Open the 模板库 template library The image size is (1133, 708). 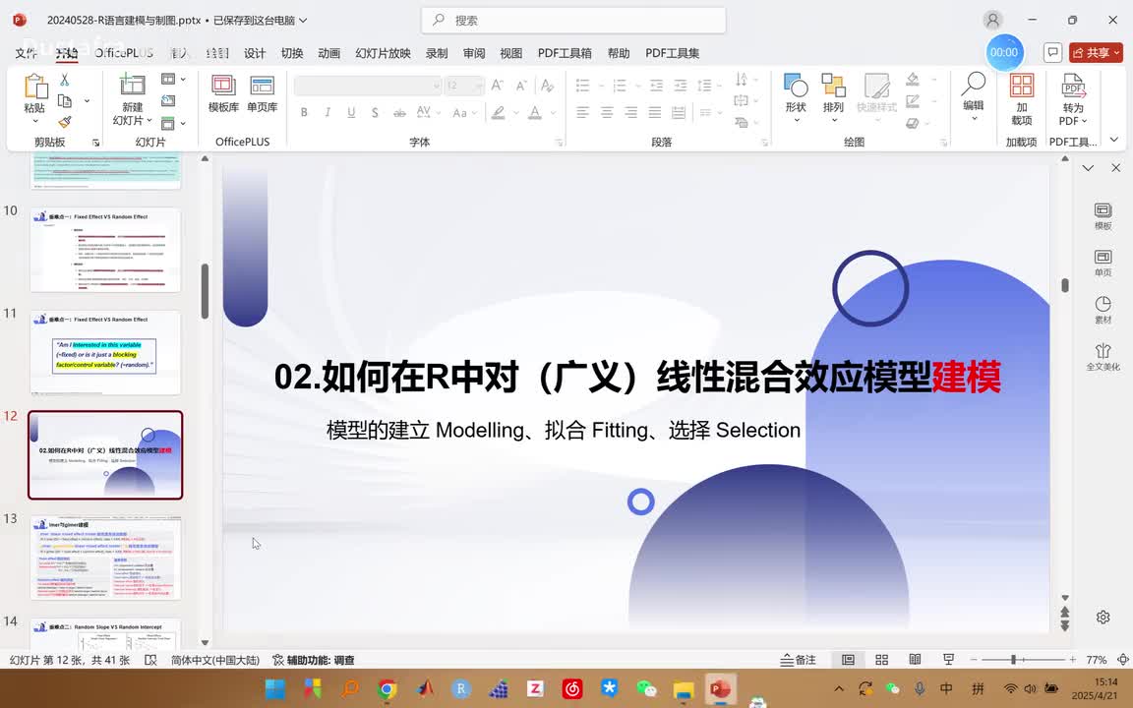pyautogui.click(x=223, y=94)
